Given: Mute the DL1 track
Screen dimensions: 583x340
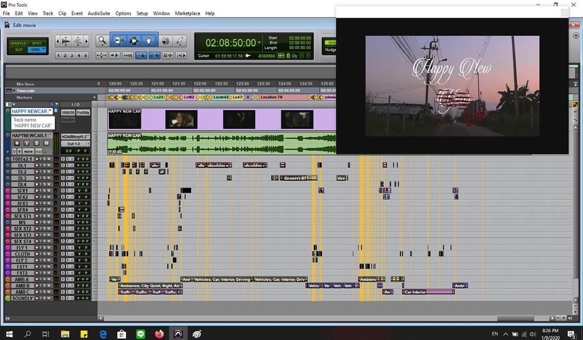Looking at the screenshot, I should pos(49,165).
